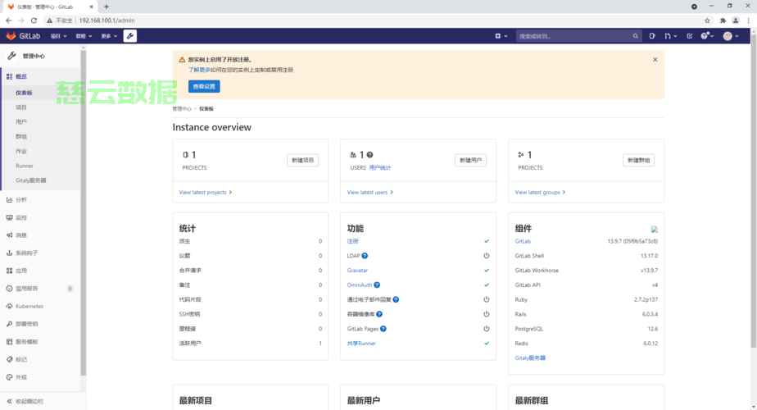
Task: Open Gitaly服务器 link in 组件 card
Action: click(x=530, y=358)
